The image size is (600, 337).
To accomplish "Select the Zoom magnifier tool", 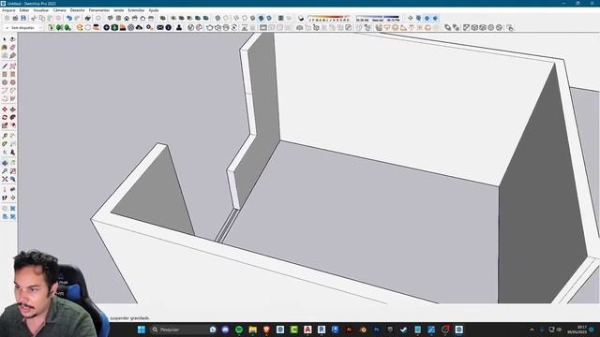I will pos(5,171).
